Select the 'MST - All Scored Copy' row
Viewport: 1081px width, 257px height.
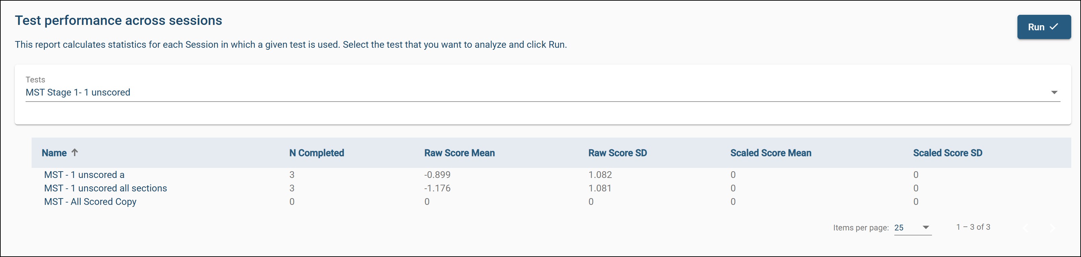coord(90,201)
